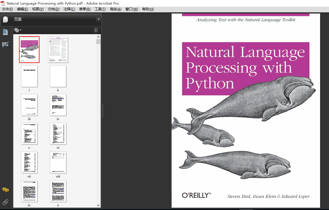This screenshot has width=329, height=210.
Task: Click the panel splitter grip handle
Action: (x=102, y=110)
